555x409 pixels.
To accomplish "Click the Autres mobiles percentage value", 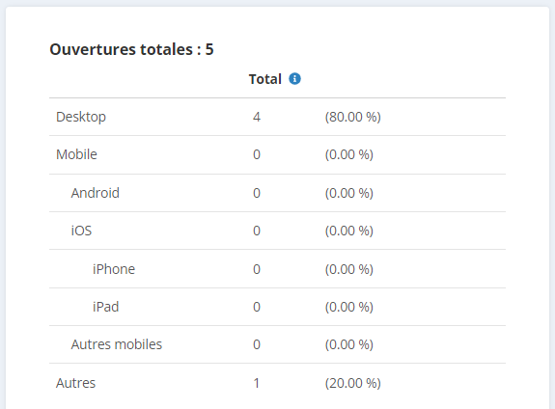I will [x=349, y=344].
